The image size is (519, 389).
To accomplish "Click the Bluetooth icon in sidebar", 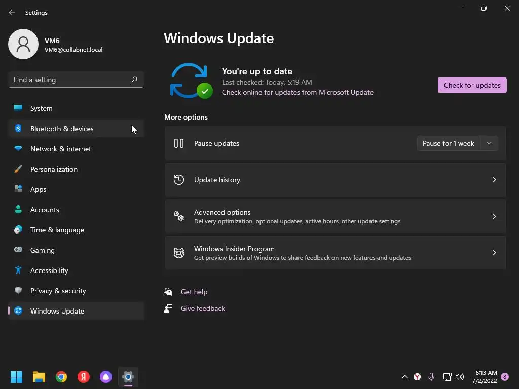I will coord(18,128).
